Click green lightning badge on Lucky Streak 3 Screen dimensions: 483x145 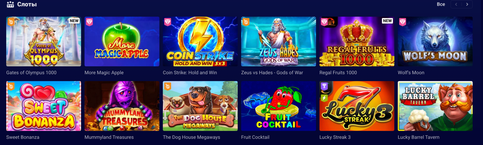[x=324, y=98]
